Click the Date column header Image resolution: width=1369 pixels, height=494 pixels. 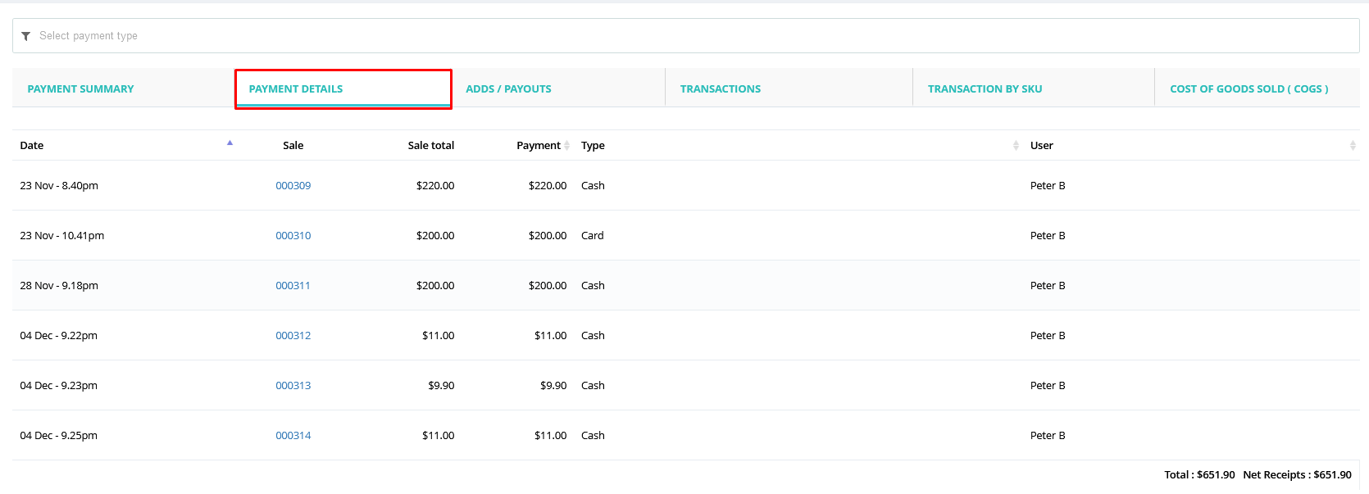pyautogui.click(x=32, y=145)
